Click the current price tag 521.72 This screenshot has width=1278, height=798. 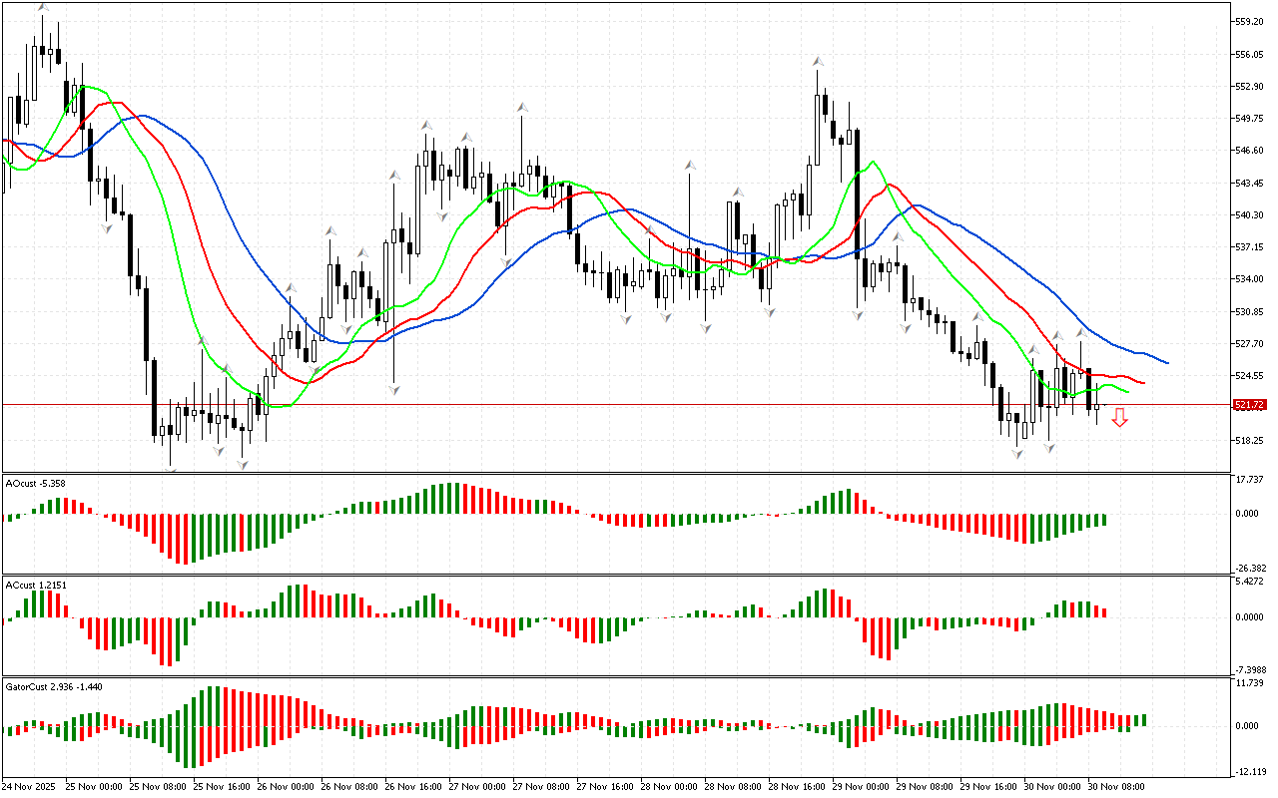click(x=1250, y=405)
